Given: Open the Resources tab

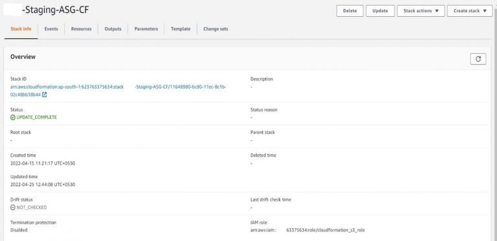Looking at the screenshot, I should point(81,29).
